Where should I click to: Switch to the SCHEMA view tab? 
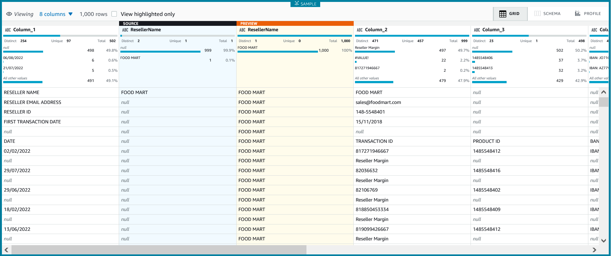pyautogui.click(x=547, y=14)
